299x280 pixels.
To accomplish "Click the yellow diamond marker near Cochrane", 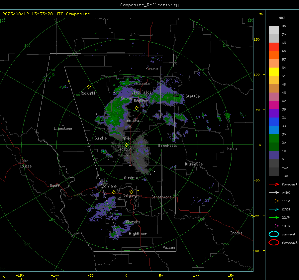I will coord(114,192).
